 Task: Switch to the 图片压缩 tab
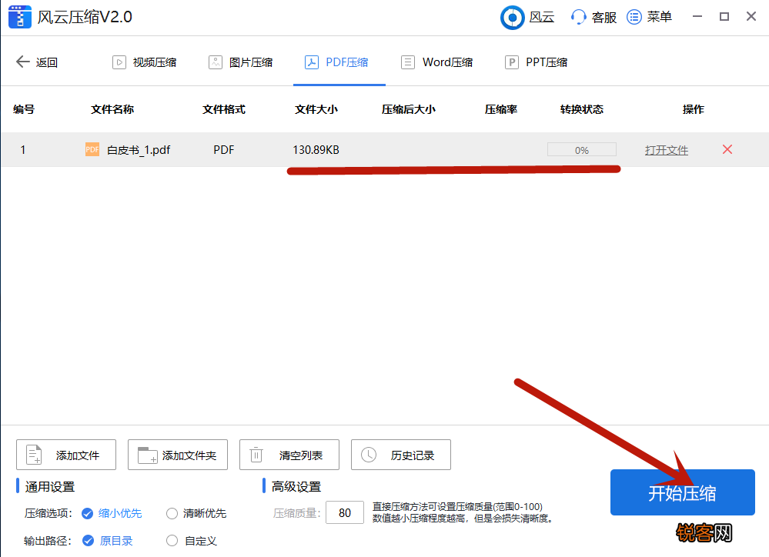coord(241,62)
